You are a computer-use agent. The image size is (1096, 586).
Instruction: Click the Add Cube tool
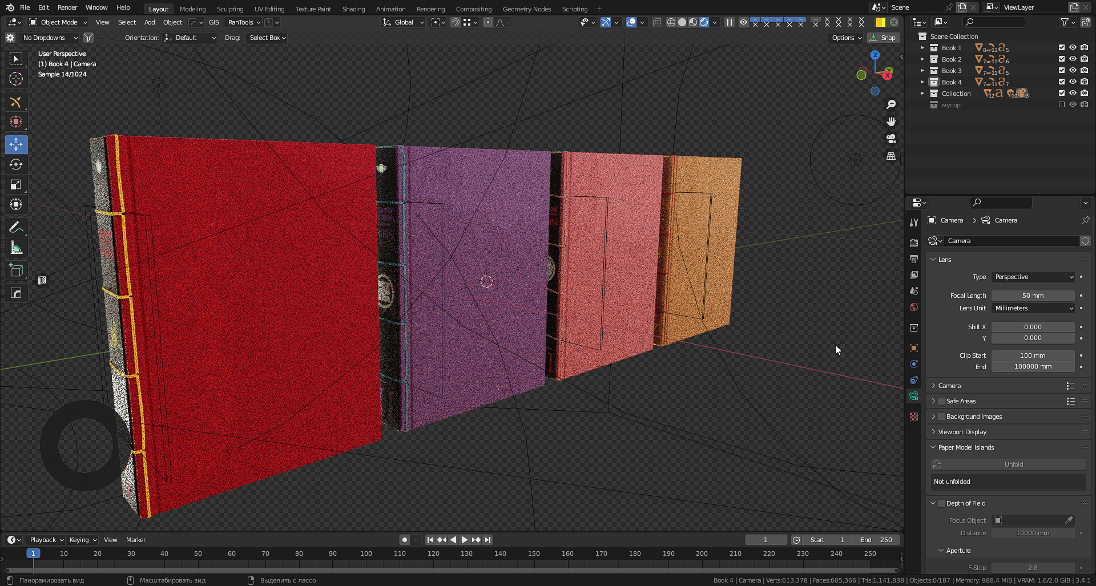(16, 270)
